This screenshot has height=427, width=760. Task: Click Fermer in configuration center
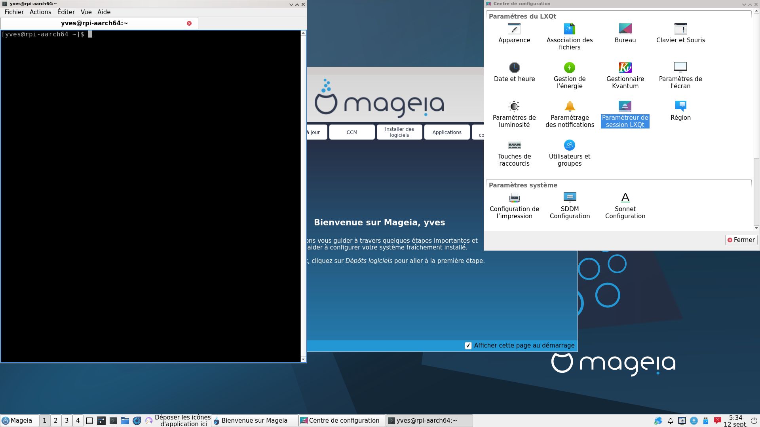point(741,240)
